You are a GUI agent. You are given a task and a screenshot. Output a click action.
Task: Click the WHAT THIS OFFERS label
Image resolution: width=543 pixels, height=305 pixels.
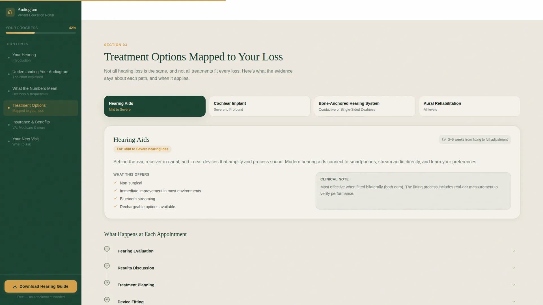click(x=131, y=175)
